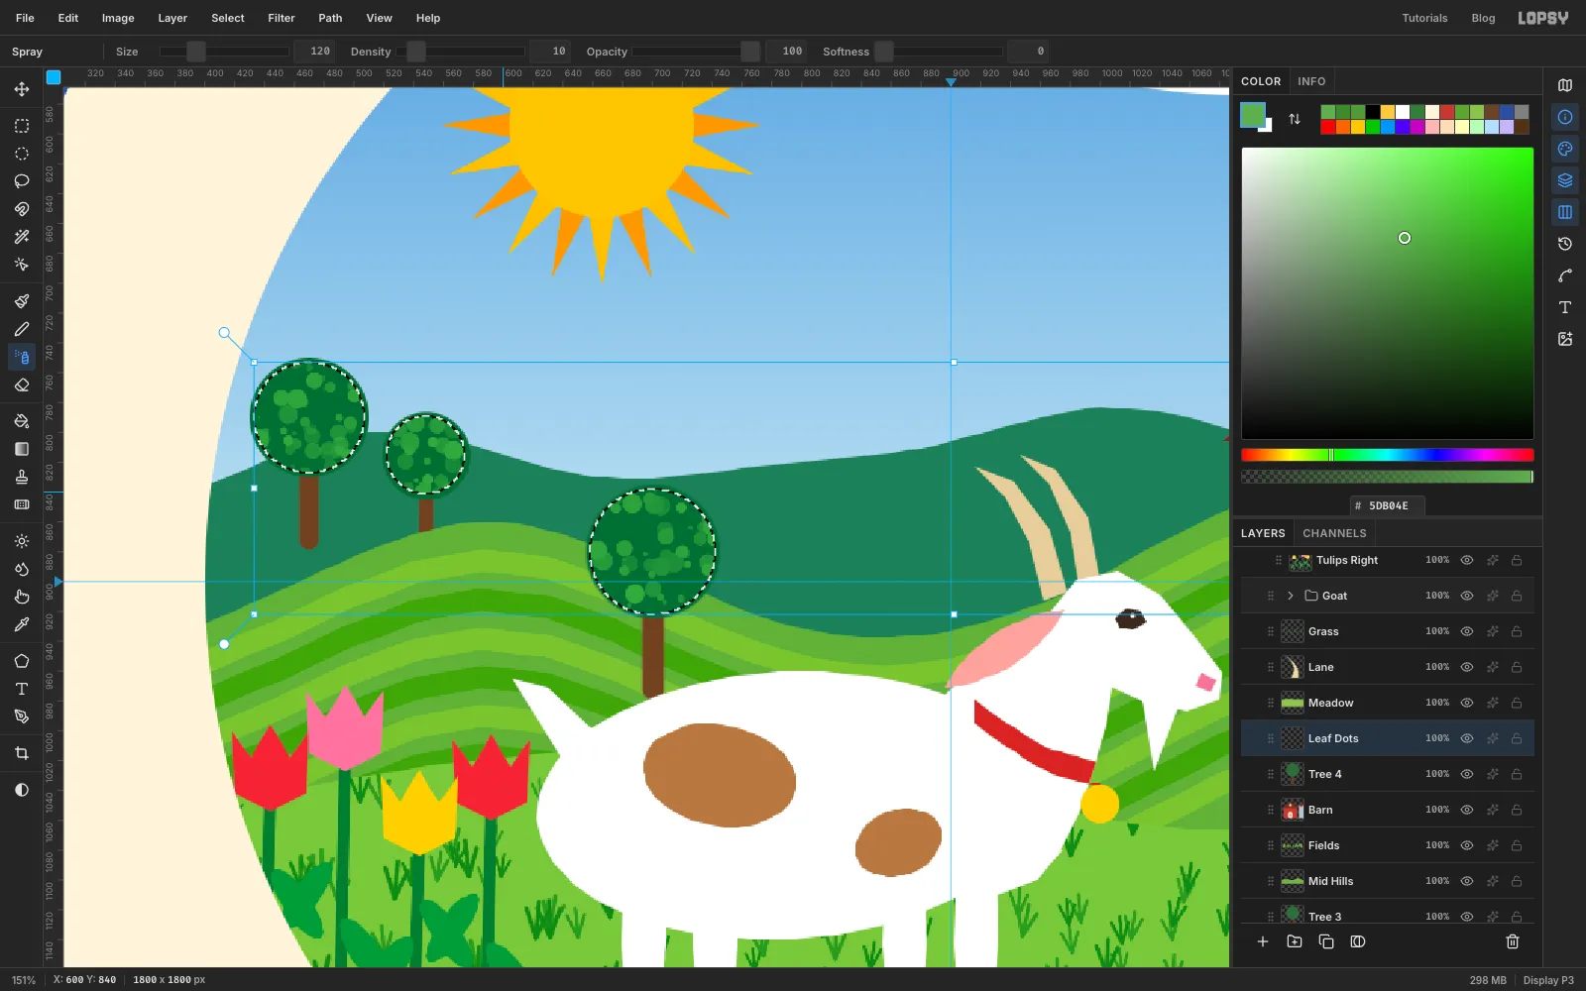Open the History panel icon
The height and width of the screenshot is (991, 1586).
pyautogui.click(x=1565, y=244)
